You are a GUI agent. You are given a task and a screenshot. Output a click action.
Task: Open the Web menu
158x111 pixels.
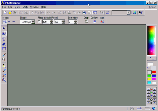(25, 7)
